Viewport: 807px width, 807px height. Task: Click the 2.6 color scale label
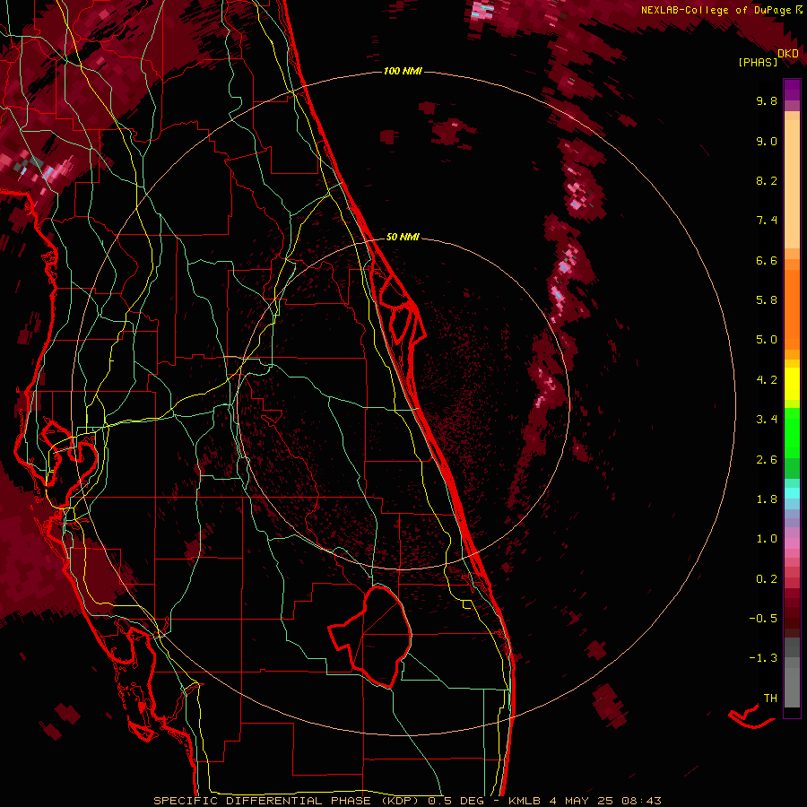point(767,460)
